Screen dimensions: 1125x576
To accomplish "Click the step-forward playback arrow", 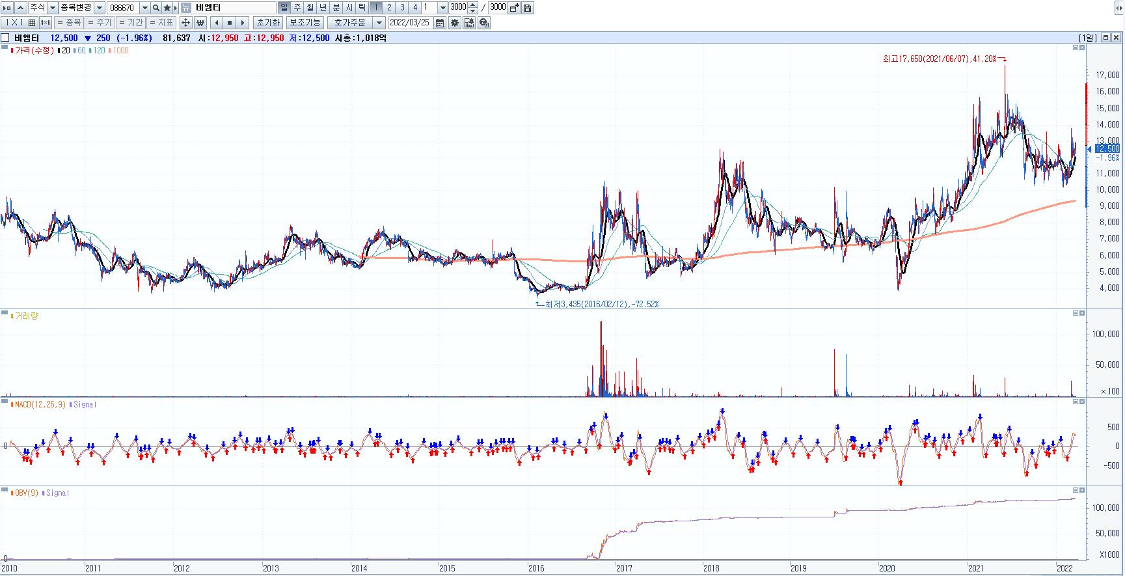I will tap(243, 23).
